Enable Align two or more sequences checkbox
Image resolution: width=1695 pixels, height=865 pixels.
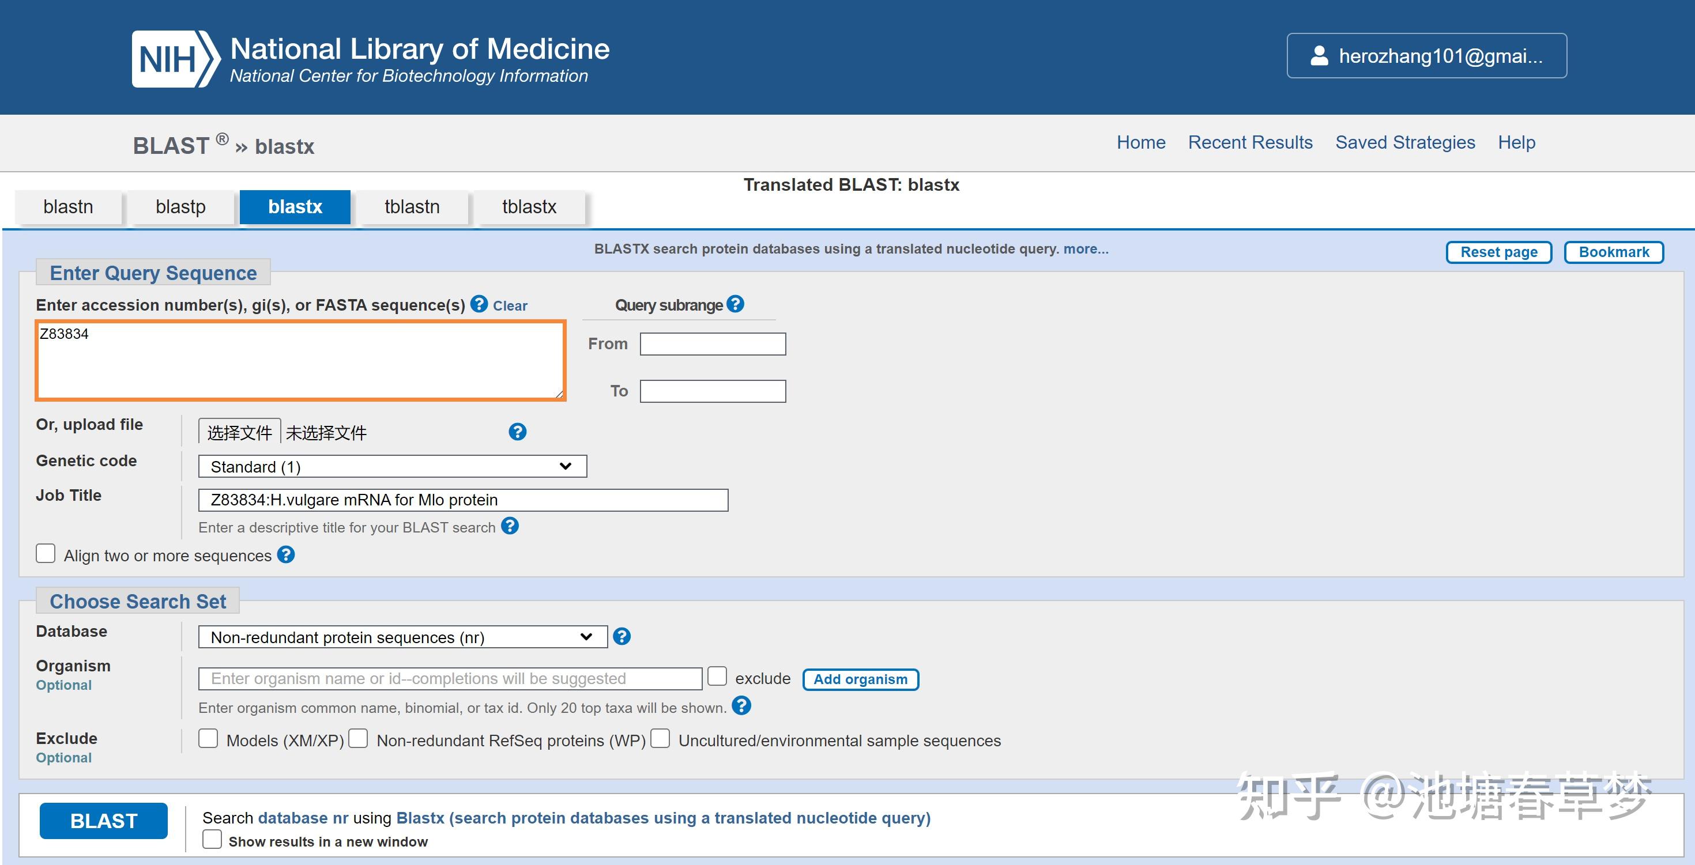coord(46,554)
